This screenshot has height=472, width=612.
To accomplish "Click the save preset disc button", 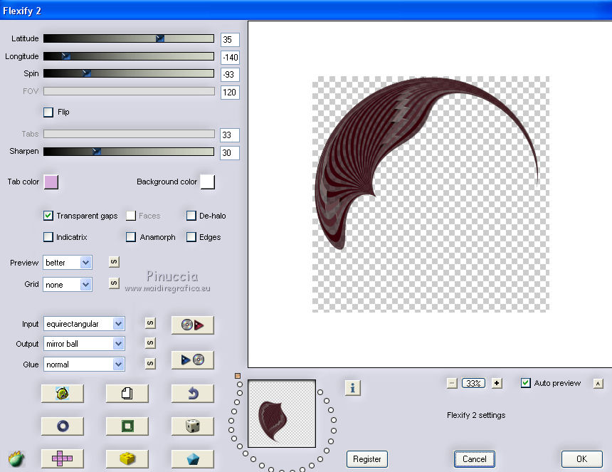I will pos(192,360).
